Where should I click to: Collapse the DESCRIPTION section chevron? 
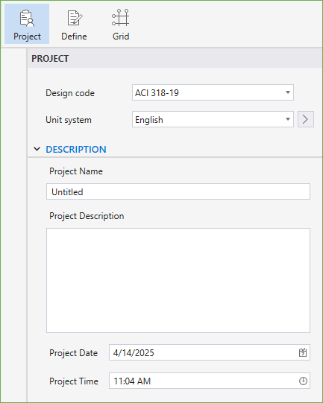[x=37, y=149]
